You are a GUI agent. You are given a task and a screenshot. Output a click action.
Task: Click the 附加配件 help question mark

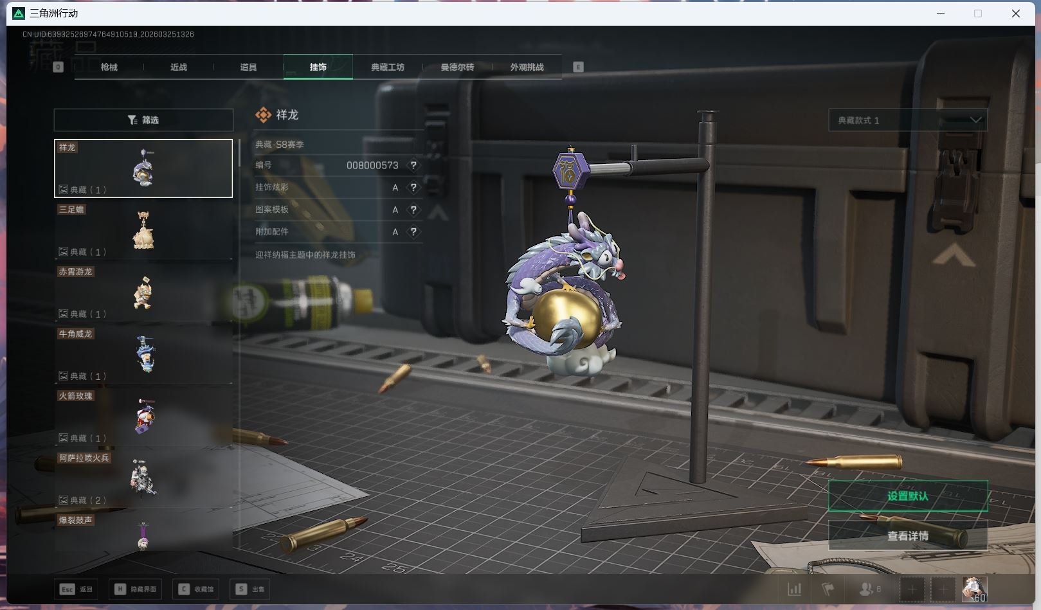pos(413,232)
